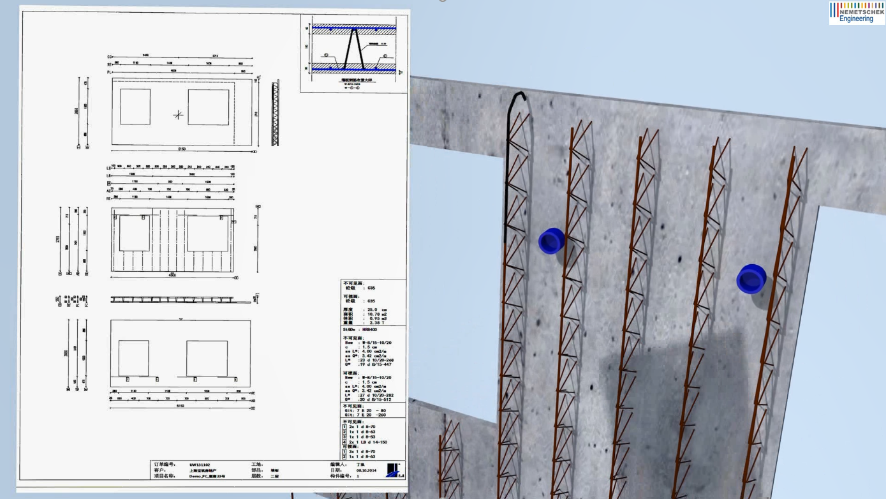Image resolution: width=886 pixels, height=499 pixels.
Task: Select the reinforcement entry 20 d 8/15-512
Action: click(375, 399)
